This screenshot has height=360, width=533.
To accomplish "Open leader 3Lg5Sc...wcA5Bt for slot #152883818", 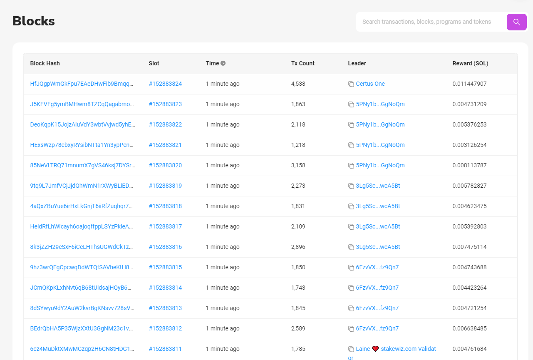I will [x=378, y=206].
